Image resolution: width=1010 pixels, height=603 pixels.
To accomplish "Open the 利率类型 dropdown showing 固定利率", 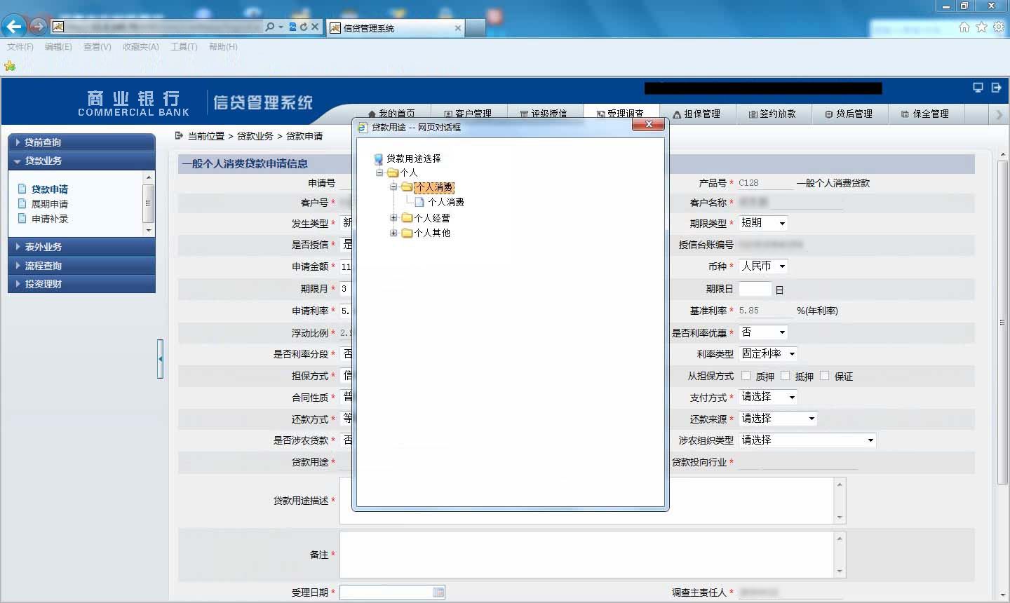I will (x=769, y=354).
